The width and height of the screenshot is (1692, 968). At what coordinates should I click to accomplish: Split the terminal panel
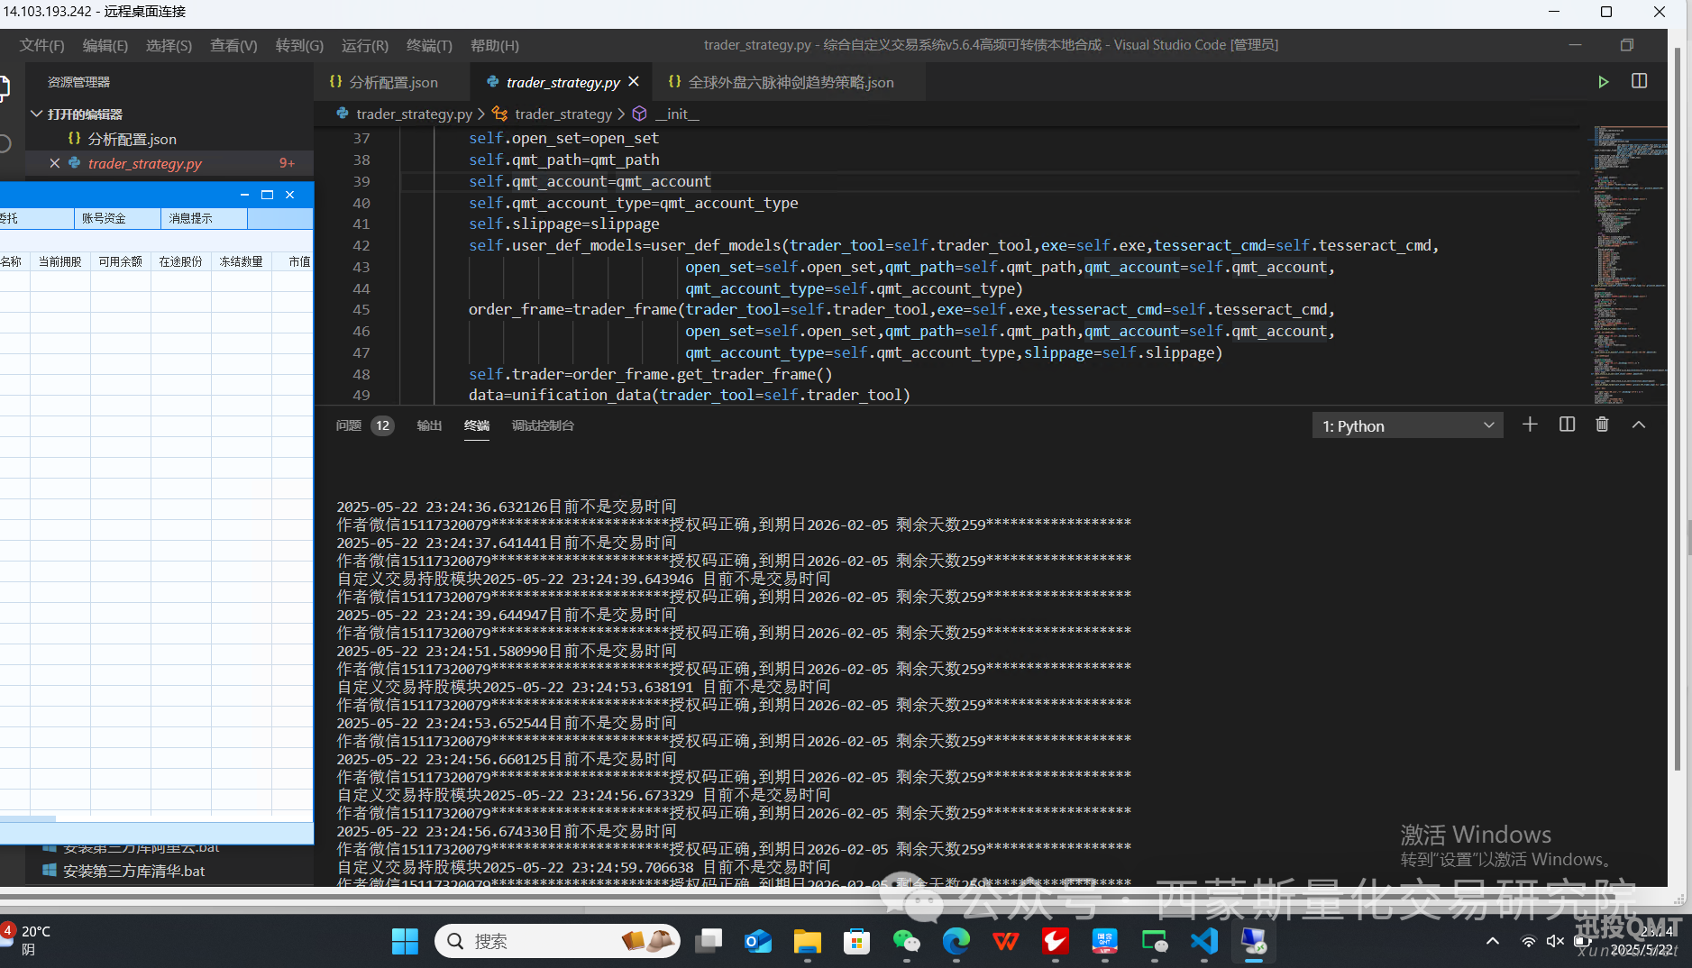point(1567,425)
